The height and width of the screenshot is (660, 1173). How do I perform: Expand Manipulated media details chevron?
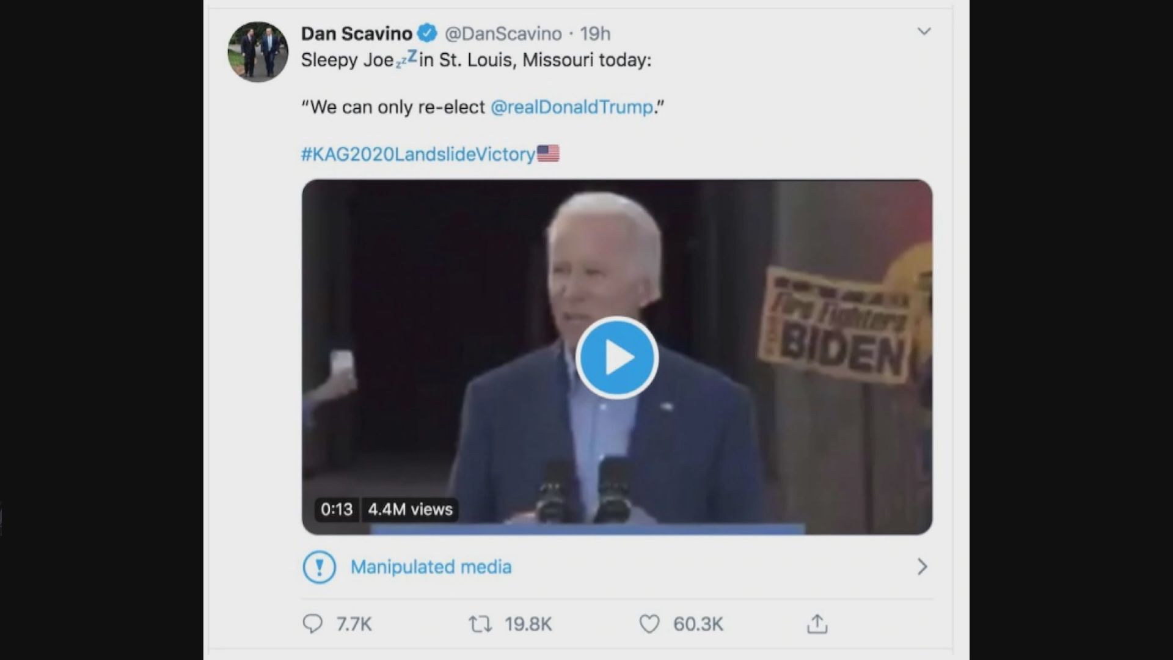[x=922, y=567]
